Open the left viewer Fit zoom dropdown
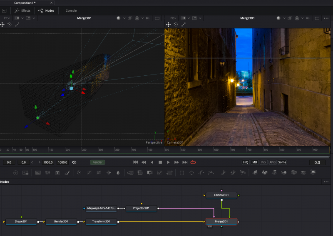 (x=7, y=18)
